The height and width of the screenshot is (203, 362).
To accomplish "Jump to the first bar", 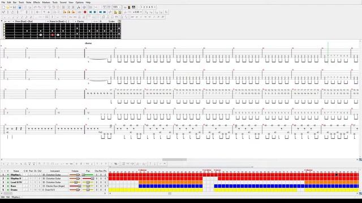I will point(90,12).
